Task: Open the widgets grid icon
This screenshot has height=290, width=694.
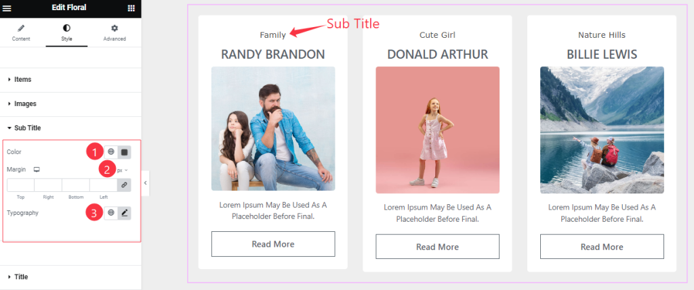Action: pos(131,8)
